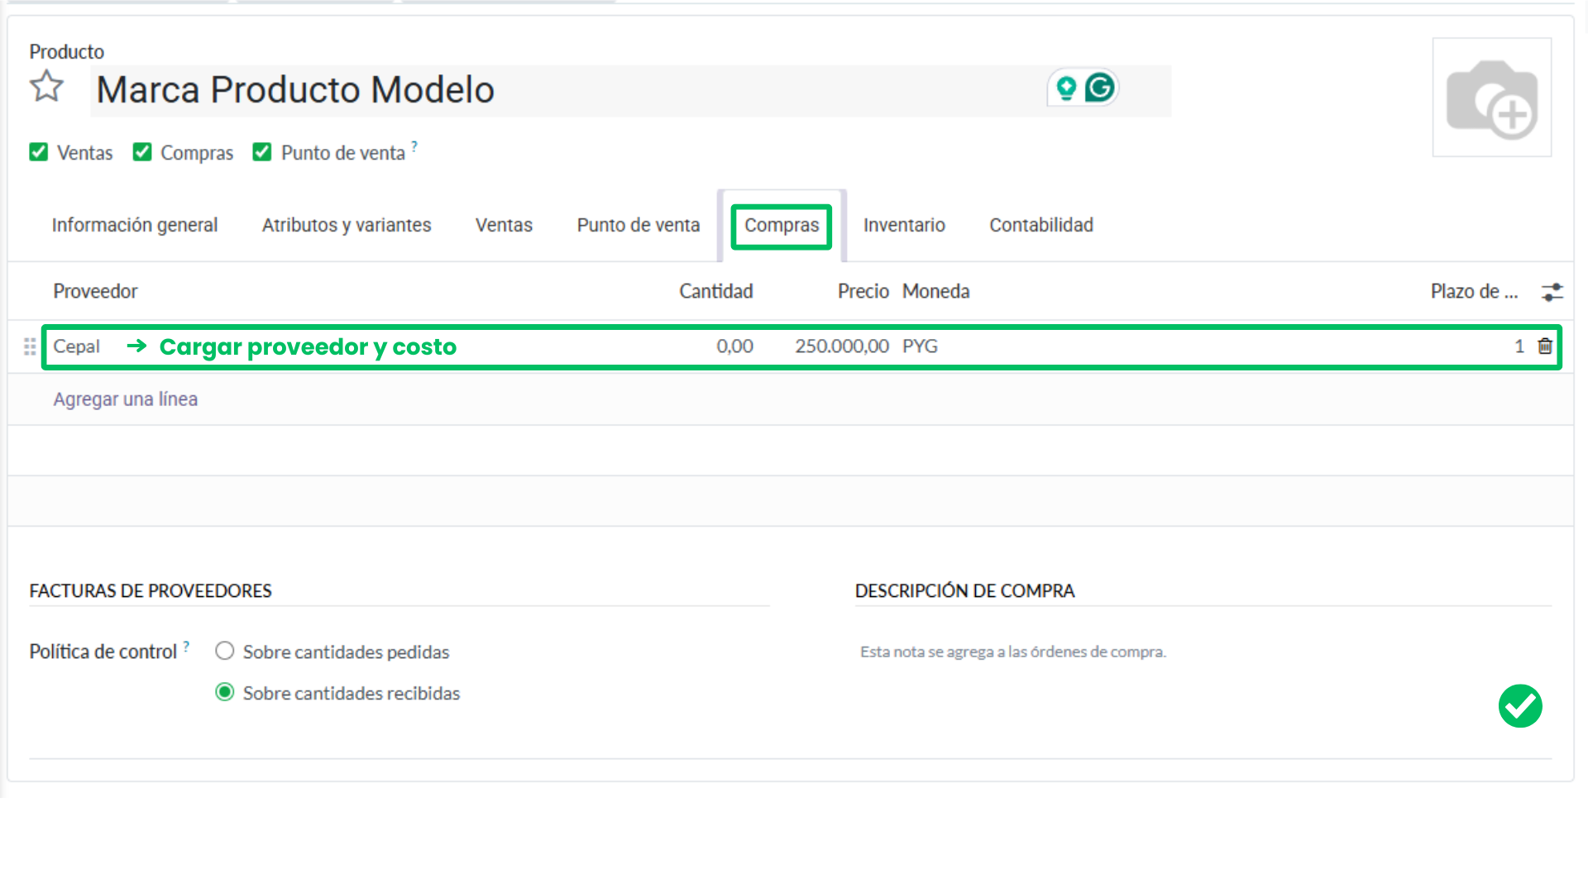
Task: Select 'Sobre cantidades pedidas' control policy
Action: pyautogui.click(x=224, y=651)
